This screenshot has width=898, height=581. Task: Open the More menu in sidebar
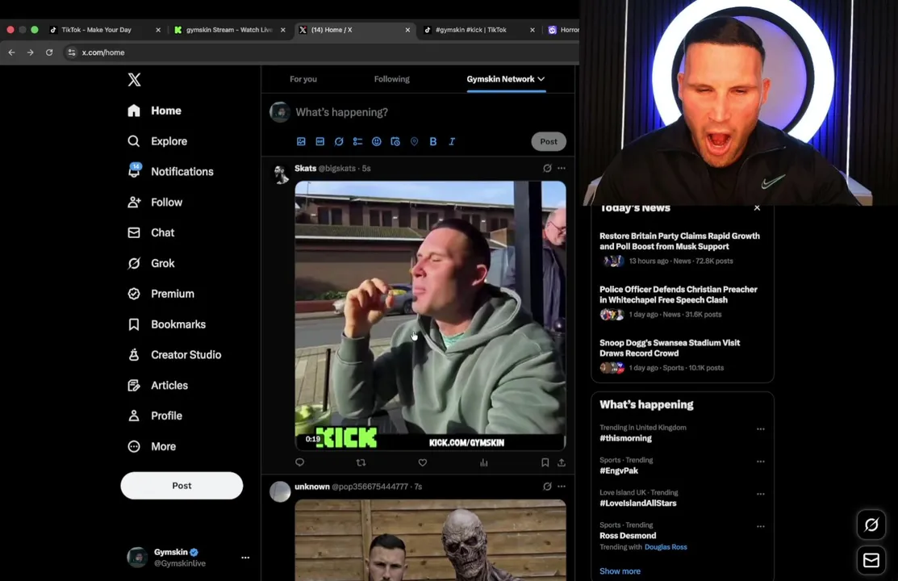coord(152,446)
